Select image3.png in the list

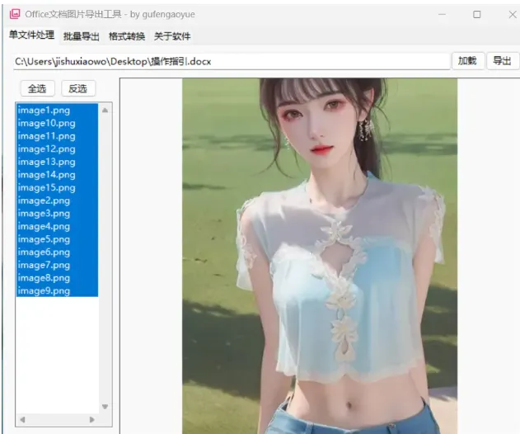coord(57,214)
